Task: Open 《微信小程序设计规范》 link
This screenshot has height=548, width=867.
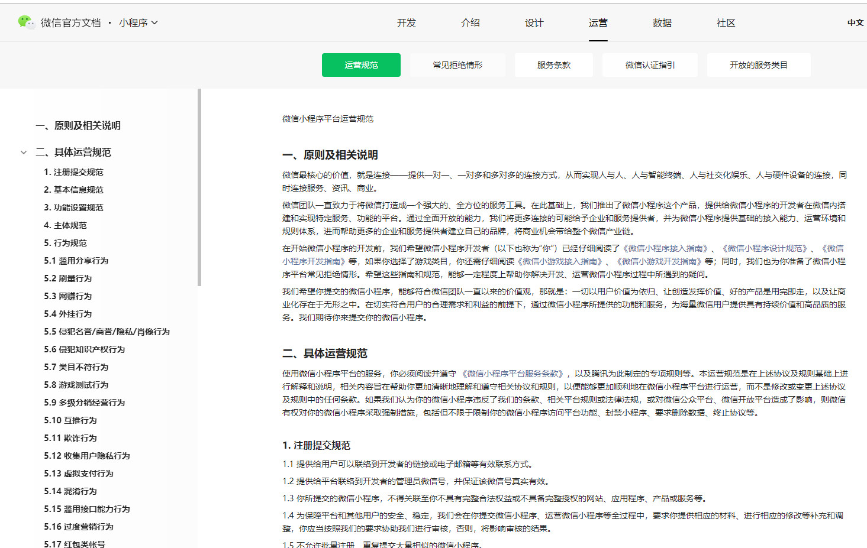Action: 765,248
